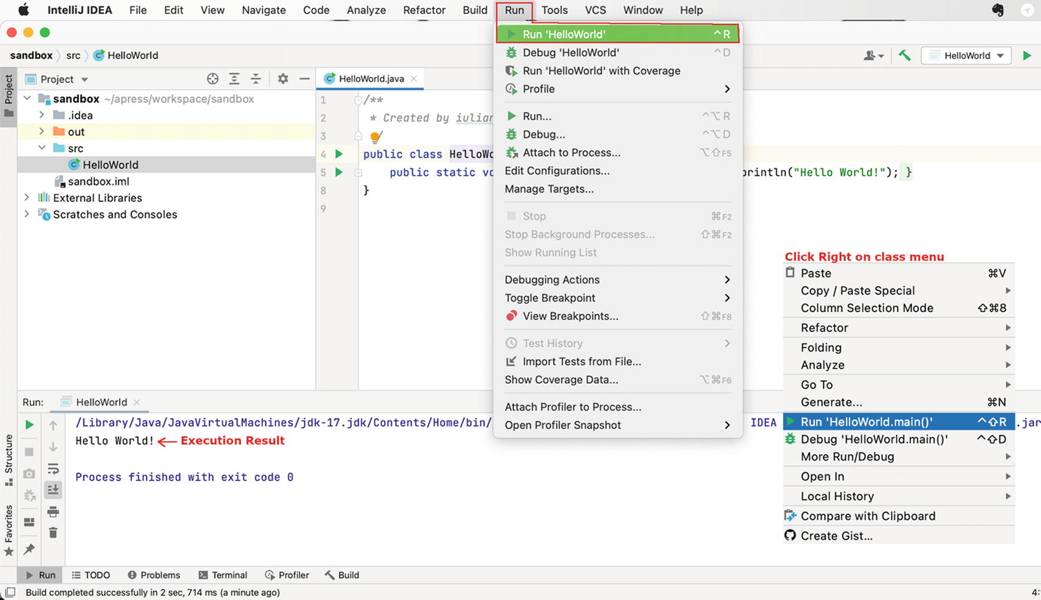Image resolution: width=1041 pixels, height=600 pixels.
Task: Open the Build tool window tab
Action: tap(342, 575)
